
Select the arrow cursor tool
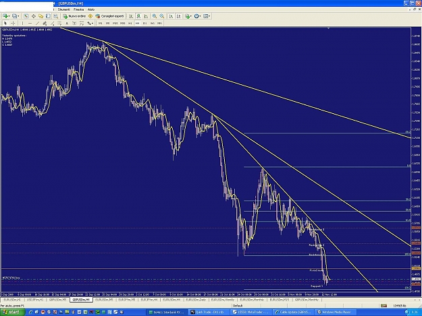coord(5,24)
